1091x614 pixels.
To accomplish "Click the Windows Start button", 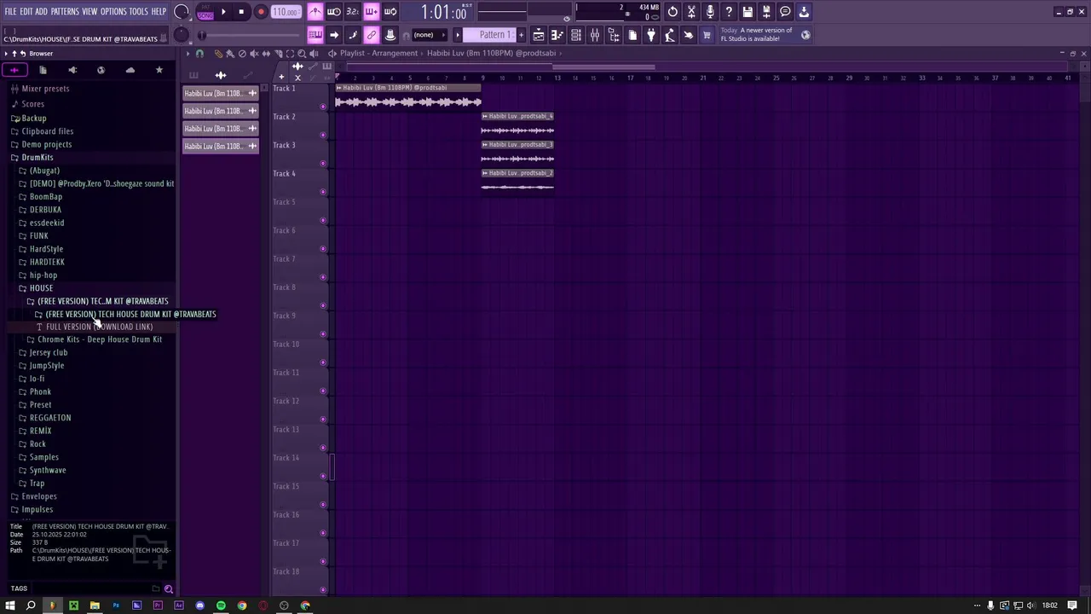I will point(10,605).
